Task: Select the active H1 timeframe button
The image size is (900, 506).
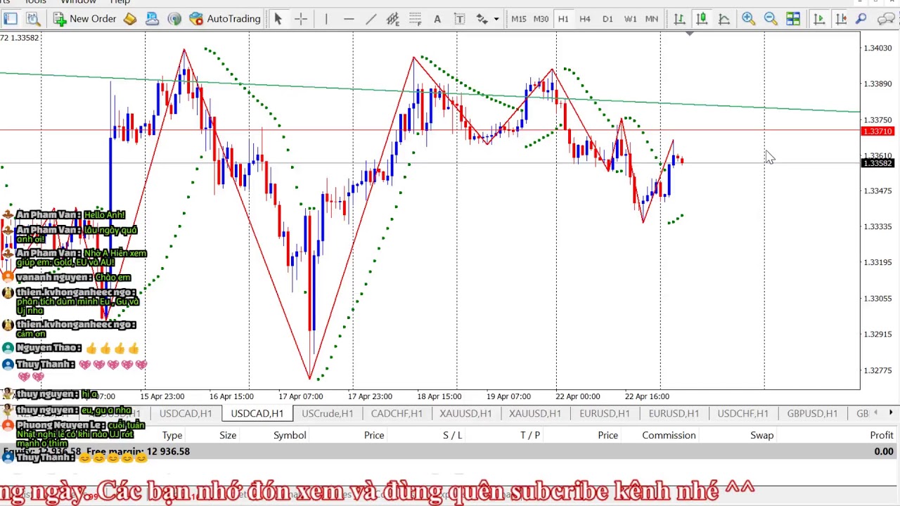Action: [x=563, y=19]
